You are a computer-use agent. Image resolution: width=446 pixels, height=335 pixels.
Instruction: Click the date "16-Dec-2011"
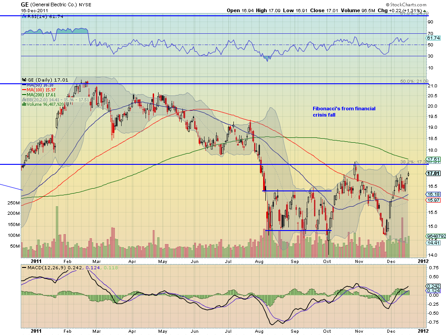tap(34, 11)
